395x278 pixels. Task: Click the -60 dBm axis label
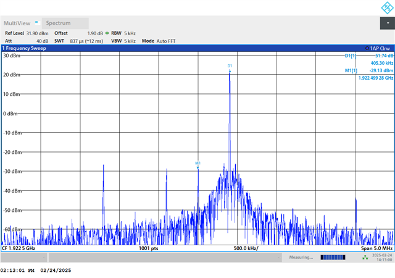coord(12,230)
